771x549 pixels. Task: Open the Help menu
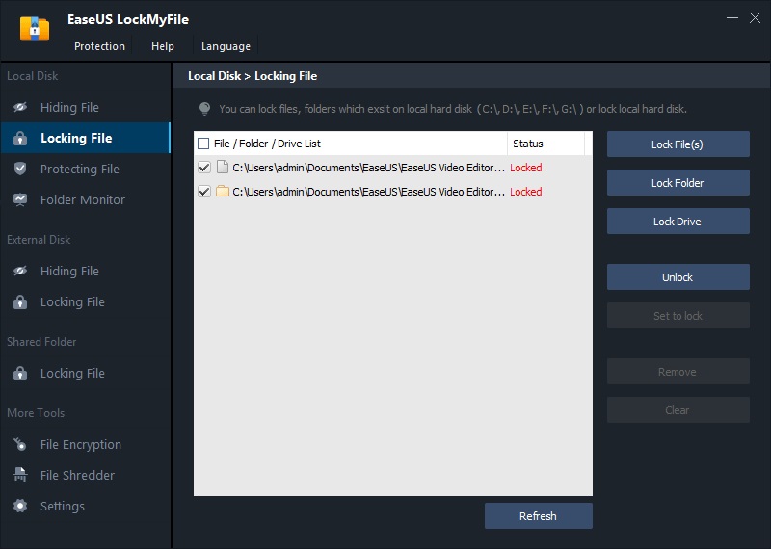162,46
